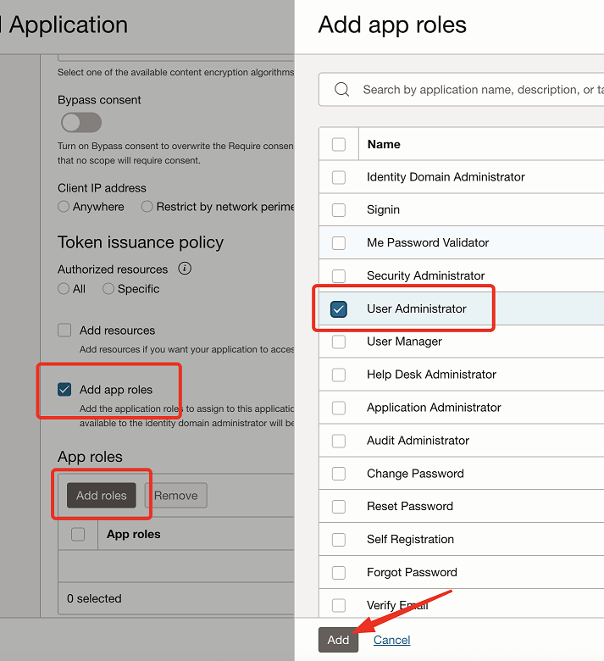Click the Cancel link
Screen dimensions: 604x661
point(391,640)
